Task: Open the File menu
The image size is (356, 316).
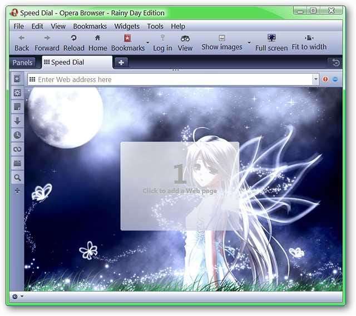Action: (18, 26)
